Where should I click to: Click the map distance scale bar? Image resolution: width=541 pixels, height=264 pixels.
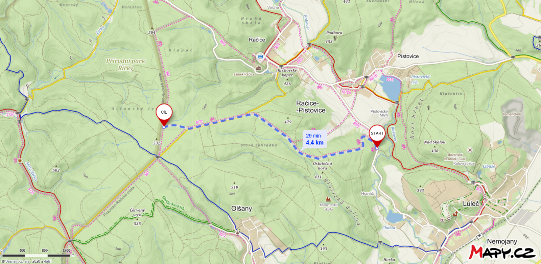click(x=37, y=255)
